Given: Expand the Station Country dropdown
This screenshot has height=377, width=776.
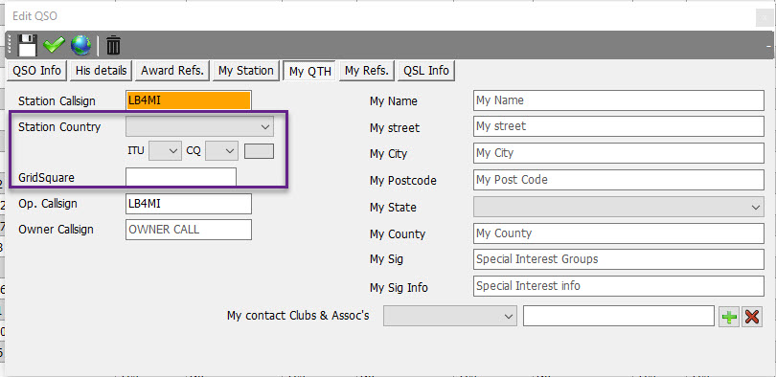Looking at the screenshot, I should pos(199,126).
